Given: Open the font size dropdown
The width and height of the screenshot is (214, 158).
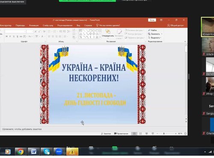Looking at the screenshot, I should [x=33, y=31].
